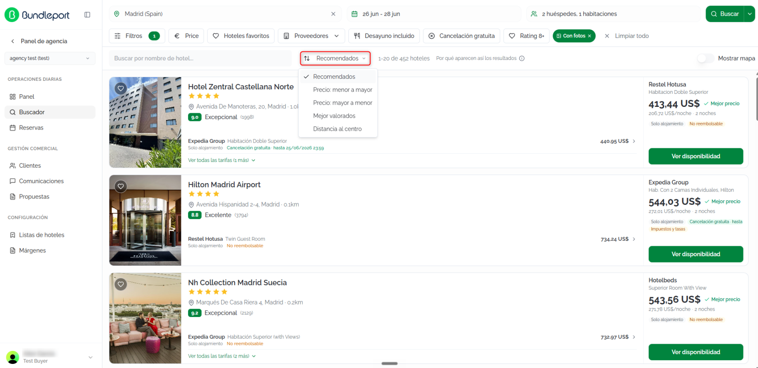Remove the Con fotos filter chip
Image resolution: width=758 pixels, height=368 pixels.
[589, 36]
